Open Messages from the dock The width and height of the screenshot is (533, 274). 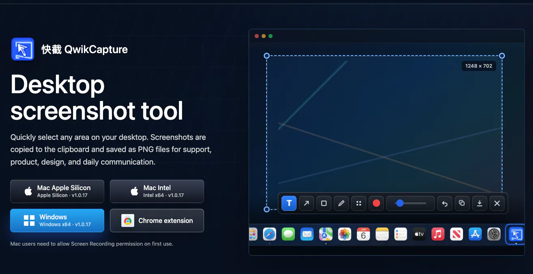click(x=288, y=234)
